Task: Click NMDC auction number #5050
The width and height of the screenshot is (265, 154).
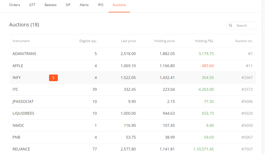Action: [x=247, y=125]
